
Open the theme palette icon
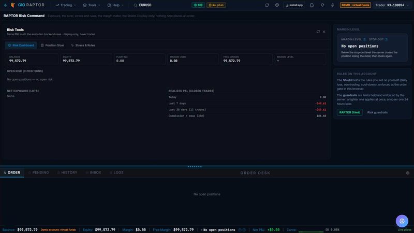277,5
